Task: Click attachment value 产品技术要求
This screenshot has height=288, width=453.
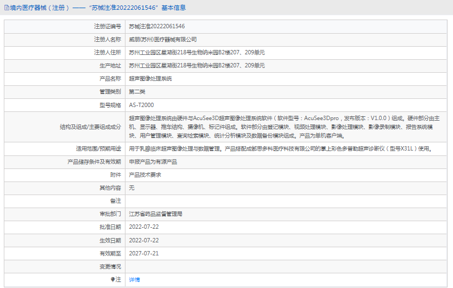Action: pyautogui.click(x=145, y=174)
